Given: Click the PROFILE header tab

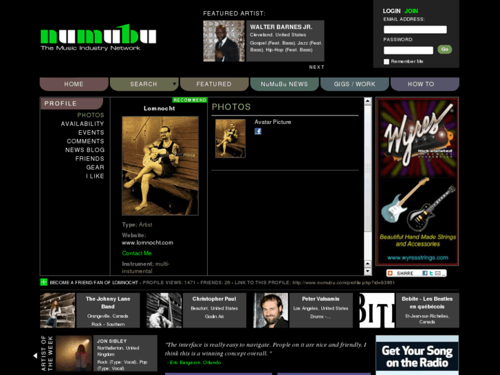Looking at the screenshot, I should tap(72, 103).
